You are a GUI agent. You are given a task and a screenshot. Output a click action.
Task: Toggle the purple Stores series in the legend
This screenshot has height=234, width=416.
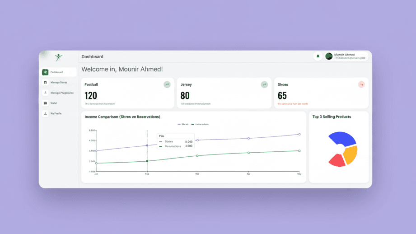pyautogui.click(x=183, y=124)
